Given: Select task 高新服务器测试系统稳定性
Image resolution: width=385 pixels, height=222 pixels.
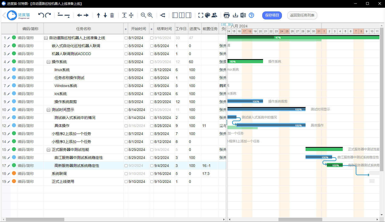Looking at the screenshot, I should (x=77, y=166).
